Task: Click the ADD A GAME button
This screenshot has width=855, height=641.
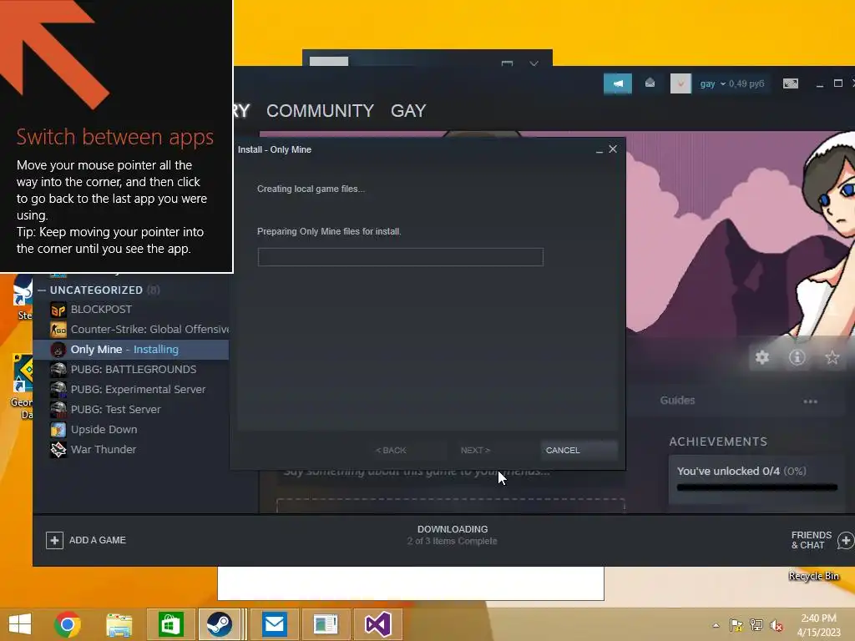Action: point(86,540)
